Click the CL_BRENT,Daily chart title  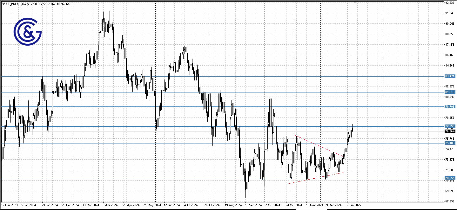coord(18,4)
